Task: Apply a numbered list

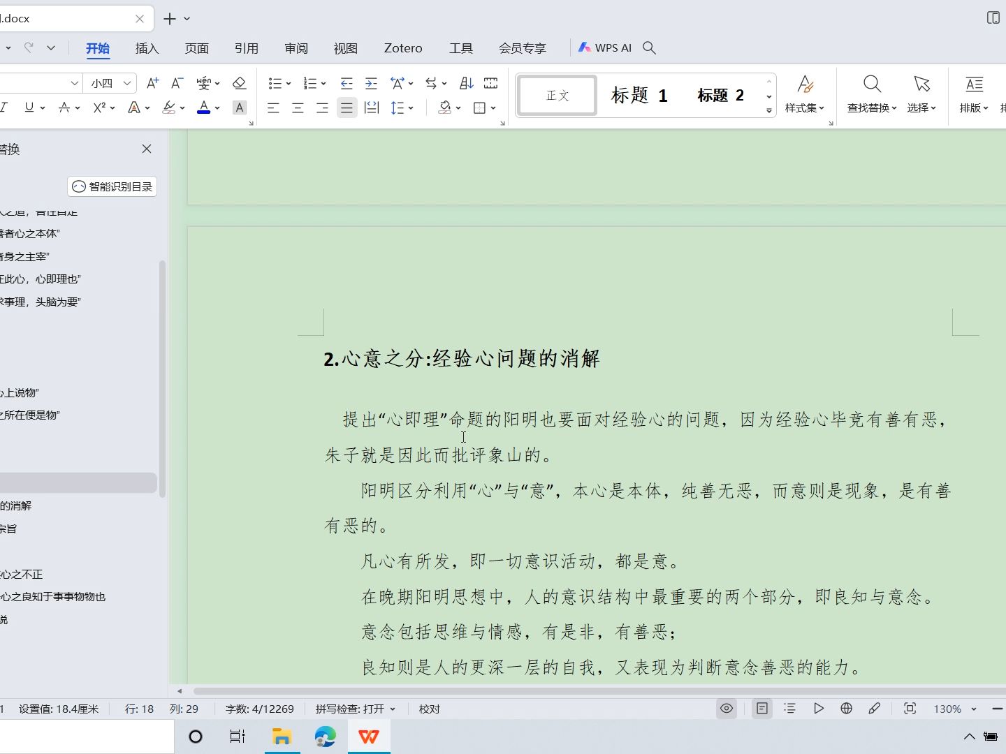Action: [x=310, y=83]
